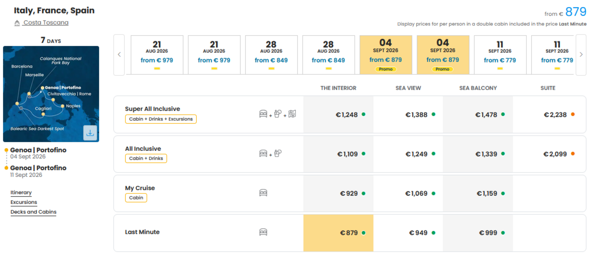590x255 pixels.
Task: Show later departure dates with right arrow
Action: [x=581, y=55]
